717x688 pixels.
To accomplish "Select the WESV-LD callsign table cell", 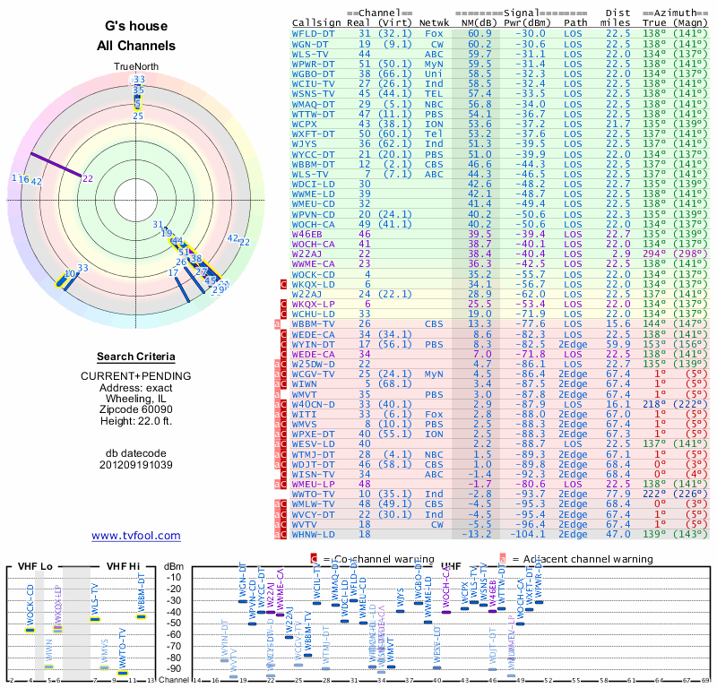I will point(313,444).
